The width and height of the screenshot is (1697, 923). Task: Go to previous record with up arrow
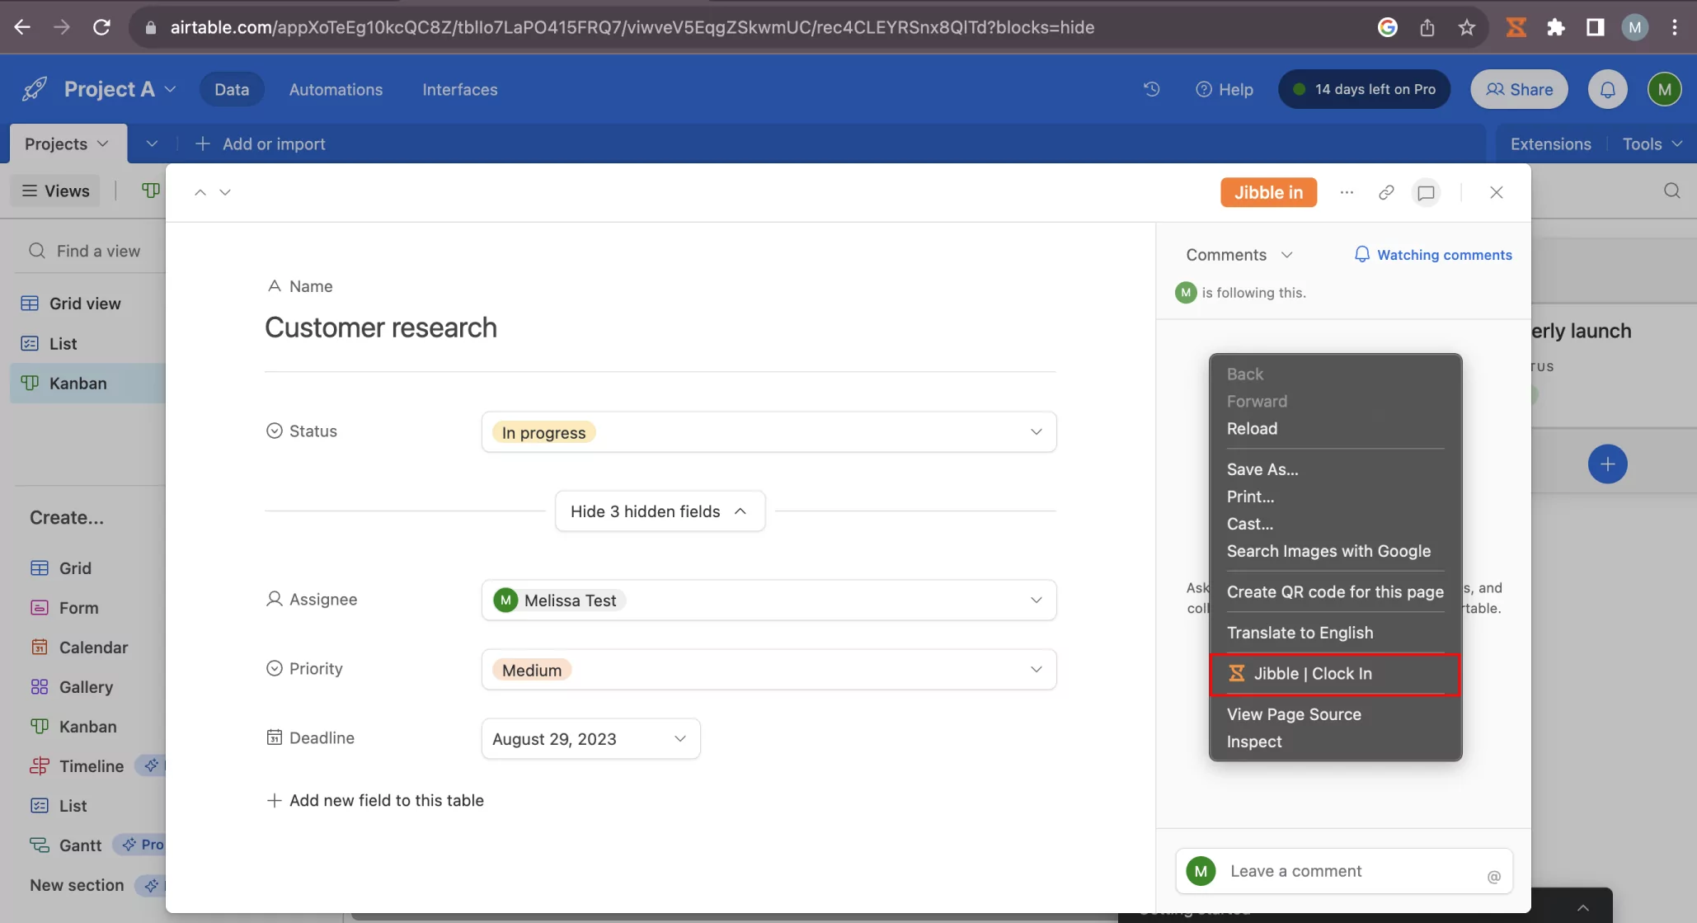coord(200,192)
